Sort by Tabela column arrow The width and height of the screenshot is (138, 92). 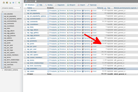click(34, 8)
